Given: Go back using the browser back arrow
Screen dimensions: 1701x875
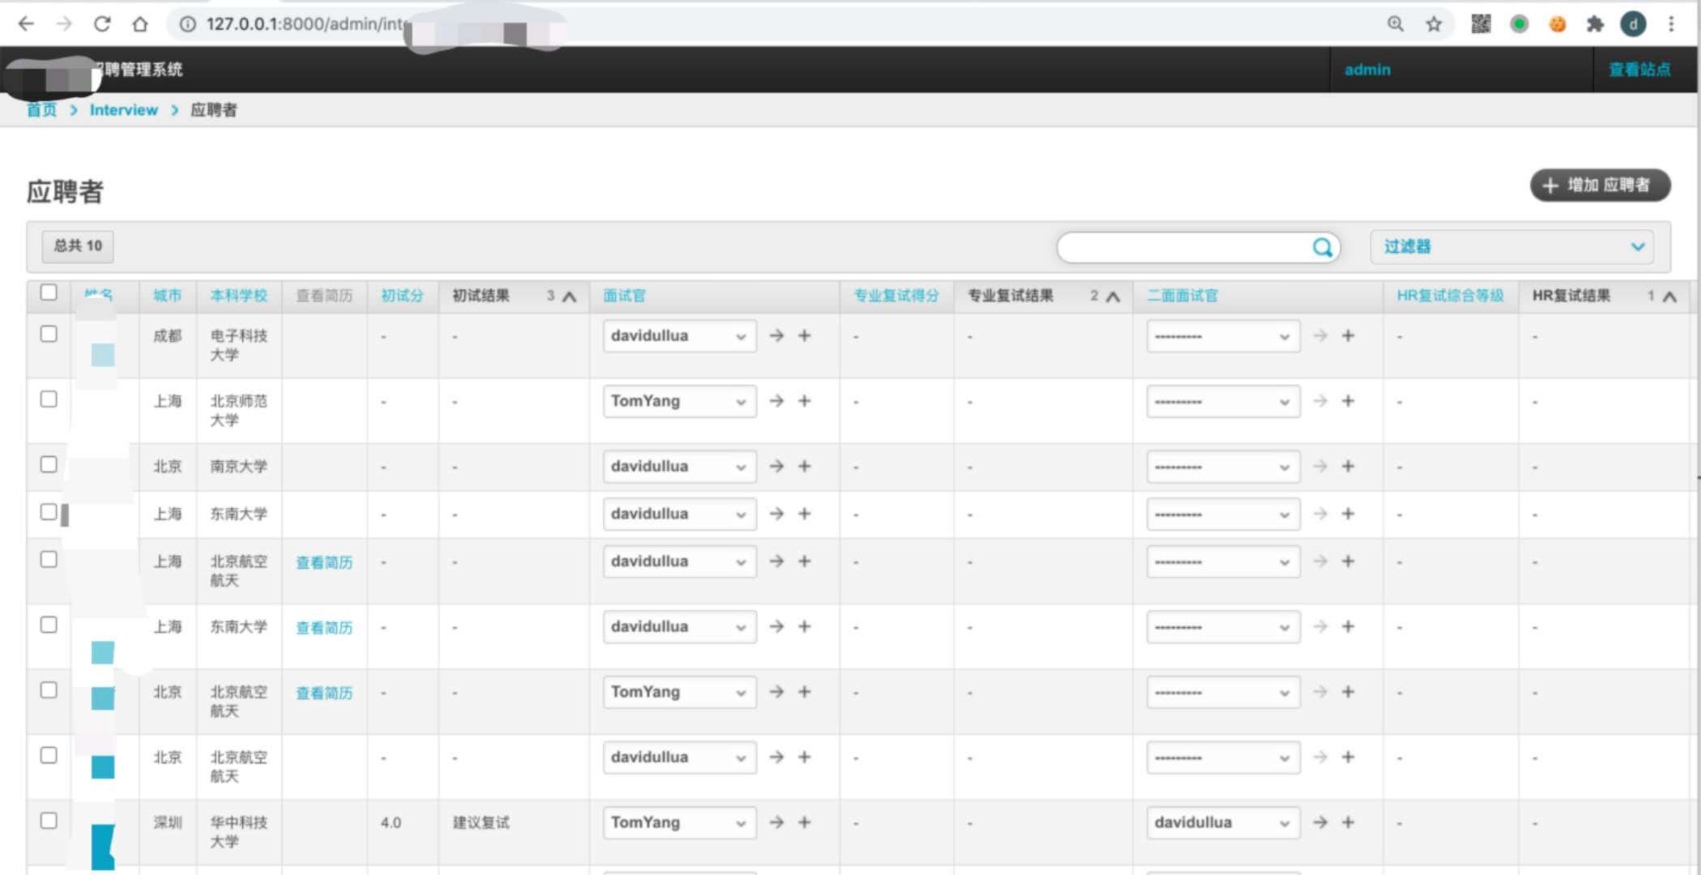Looking at the screenshot, I should click(26, 24).
